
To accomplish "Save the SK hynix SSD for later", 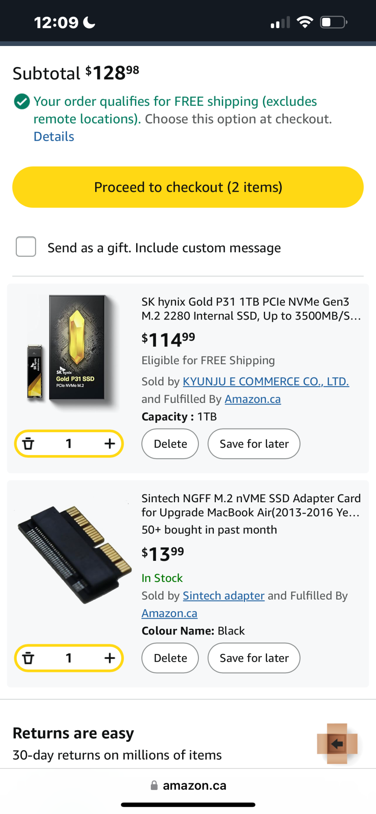I will pyautogui.click(x=254, y=444).
